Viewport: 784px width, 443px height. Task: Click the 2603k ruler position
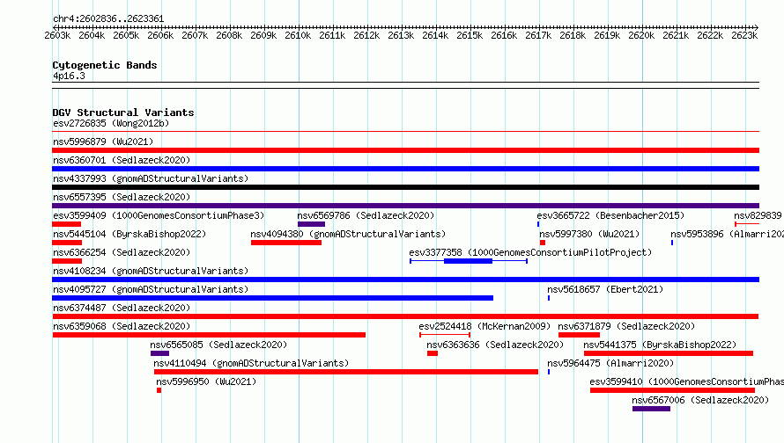(57, 35)
